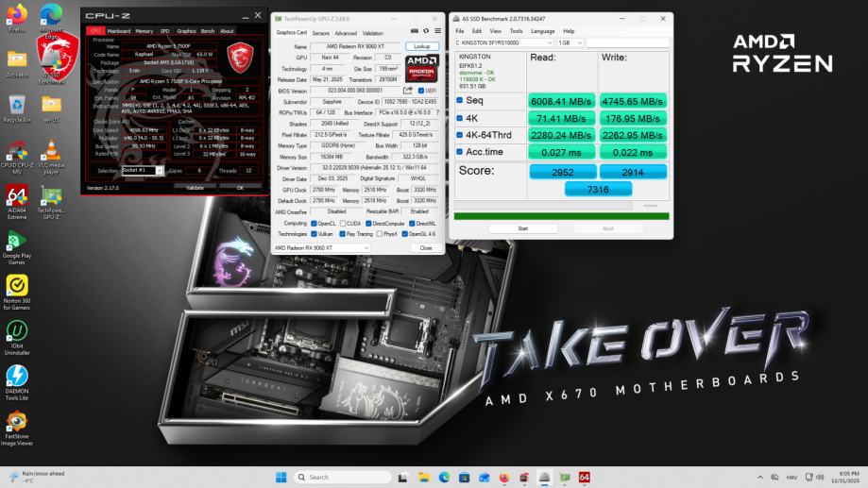Open Google Play Games desktop shortcut

(x=17, y=248)
